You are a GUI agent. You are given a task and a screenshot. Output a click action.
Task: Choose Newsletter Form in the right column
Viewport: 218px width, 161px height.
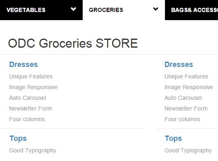[186, 108]
